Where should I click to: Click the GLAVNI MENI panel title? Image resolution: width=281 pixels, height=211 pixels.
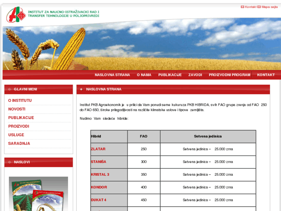click(26, 89)
